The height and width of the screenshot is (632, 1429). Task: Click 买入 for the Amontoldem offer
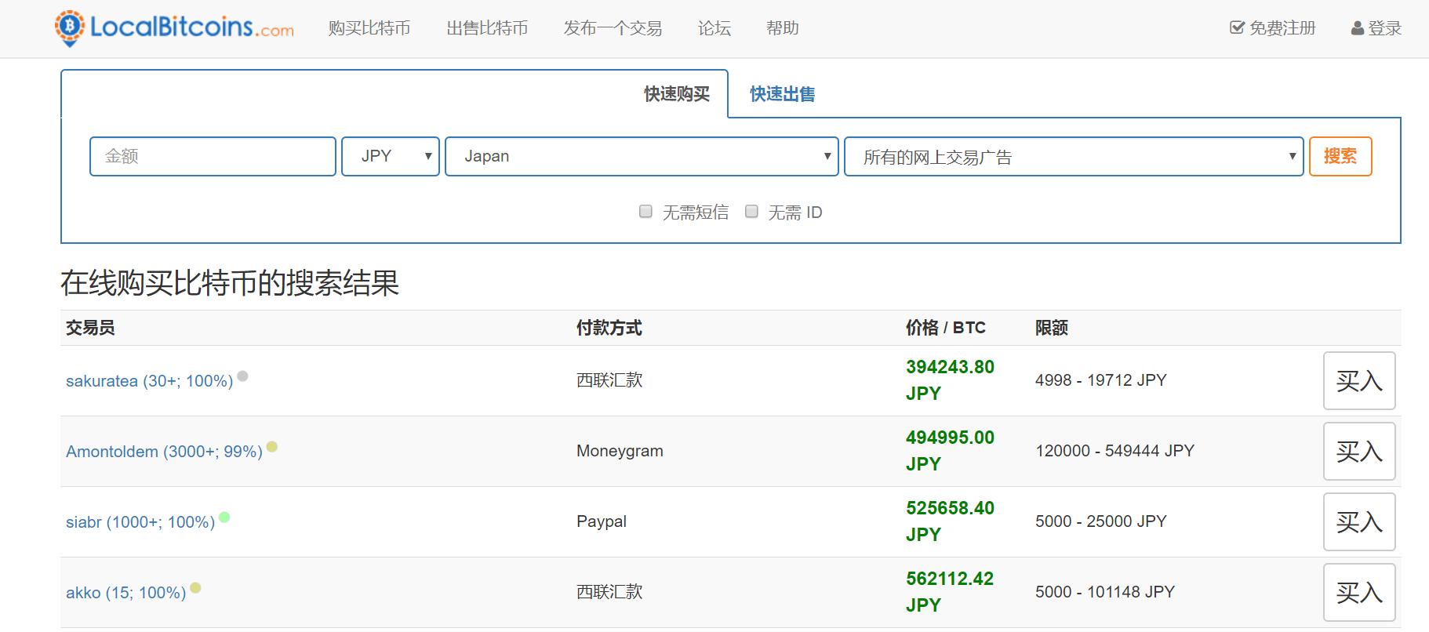coord(1359,451)
